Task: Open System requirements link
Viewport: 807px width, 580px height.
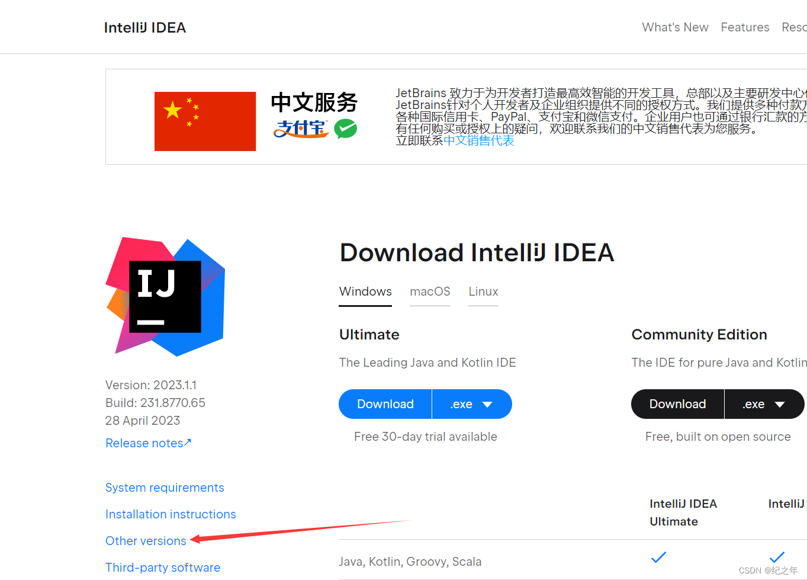Action: click(165, 488)
